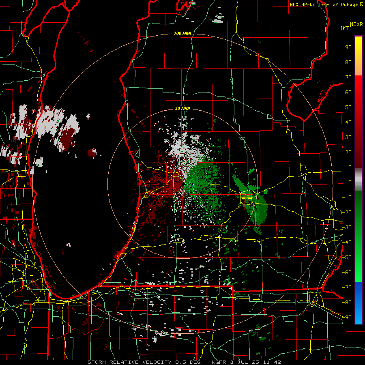Viewport: 365px width, 365px height.
Task: Select the 100 NMI range ring label
Action: (x=182, y=34)
